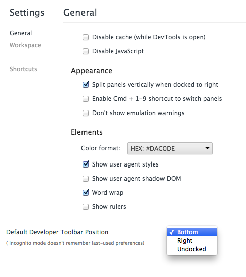Image resolution: width=246 pixels, height=277 pixels.
Task: Uncheck Show user agent styles
Action: [x=86, y=164]
